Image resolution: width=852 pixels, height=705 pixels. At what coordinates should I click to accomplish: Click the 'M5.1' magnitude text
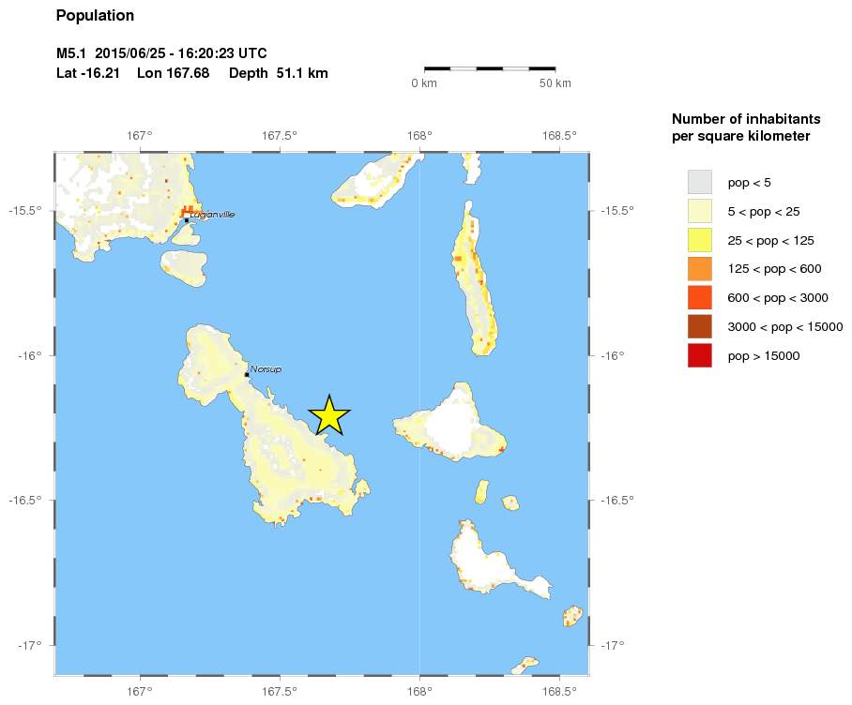[71, 53]
